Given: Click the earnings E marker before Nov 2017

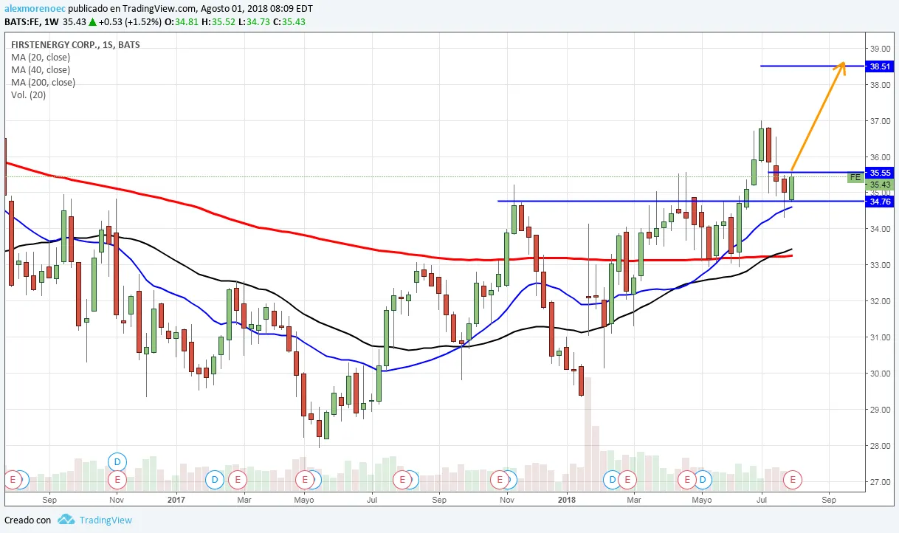Looking at the screenshot, I should (500, 480).
